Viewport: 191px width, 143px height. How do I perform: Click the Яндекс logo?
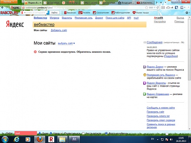tap(15, 24)
